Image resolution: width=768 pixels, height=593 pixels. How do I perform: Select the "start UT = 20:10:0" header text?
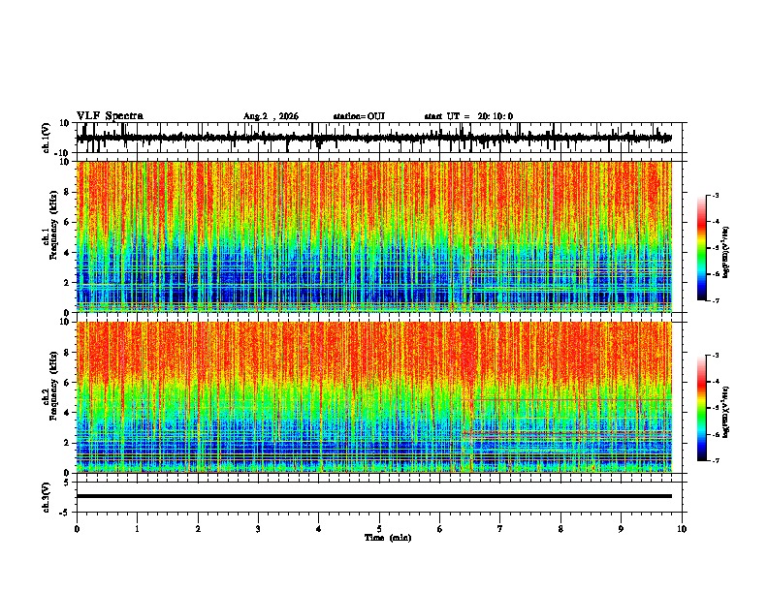pos(468,116)
